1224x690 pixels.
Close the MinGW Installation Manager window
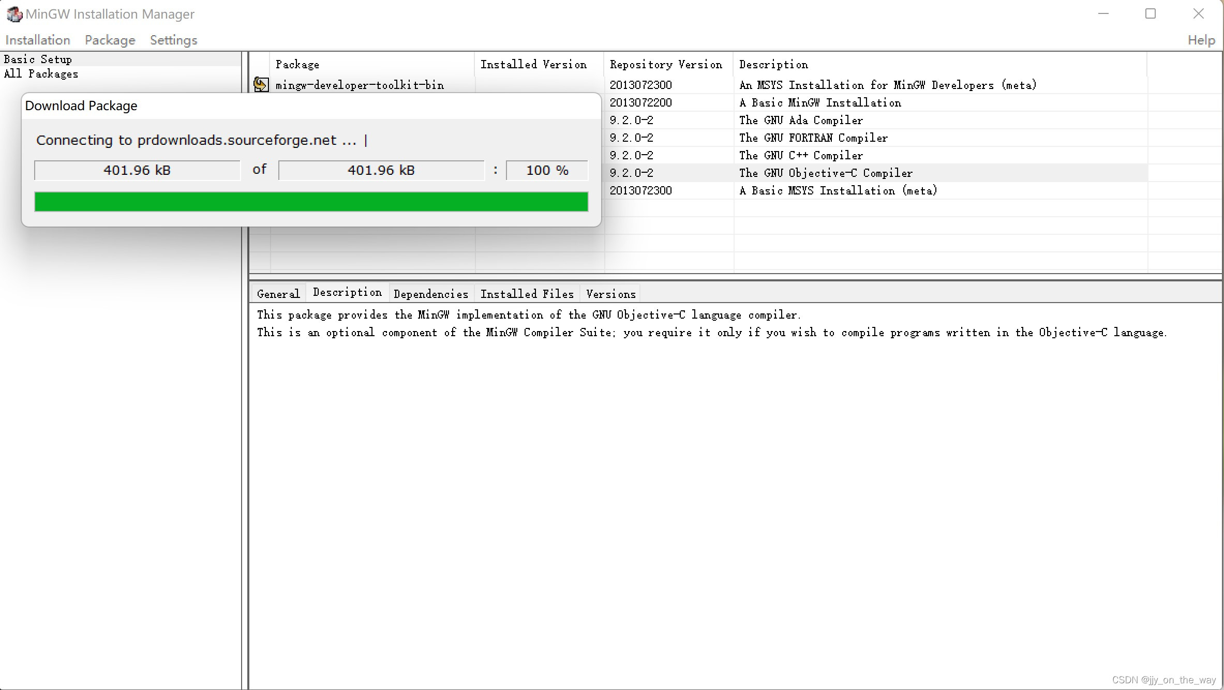(1198, 14)
